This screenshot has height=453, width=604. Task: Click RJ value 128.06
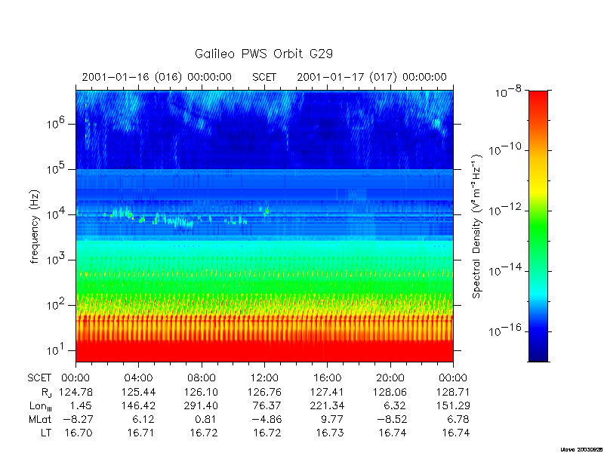pyautogui.click(x=390, y=392)
